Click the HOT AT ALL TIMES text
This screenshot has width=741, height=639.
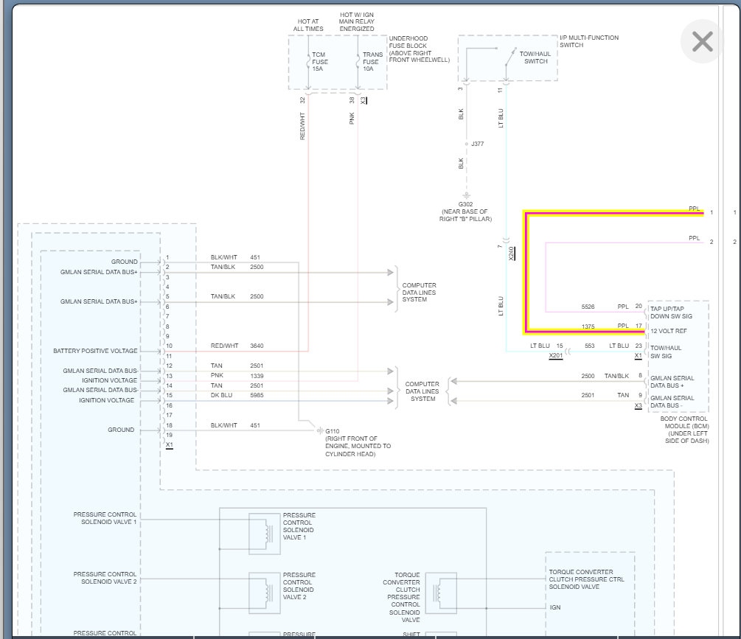308,25
